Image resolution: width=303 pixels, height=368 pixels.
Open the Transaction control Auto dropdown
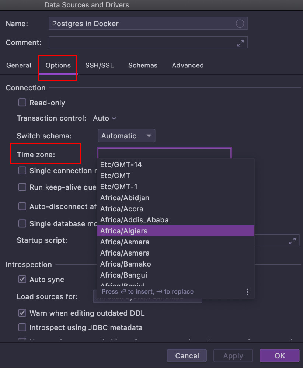coord(104,118)
